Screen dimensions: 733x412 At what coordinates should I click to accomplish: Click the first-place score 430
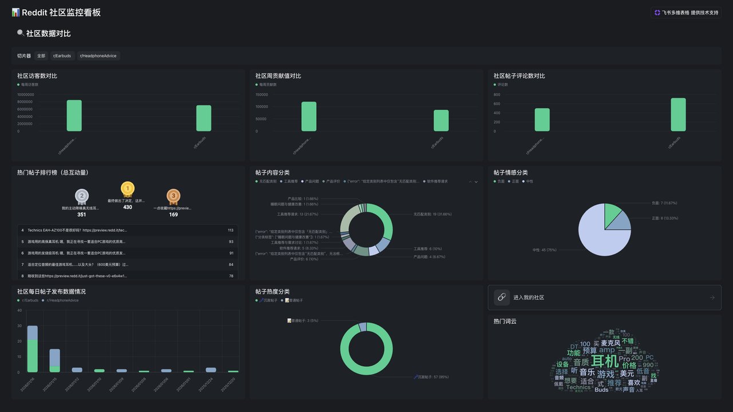coord(128,207)
